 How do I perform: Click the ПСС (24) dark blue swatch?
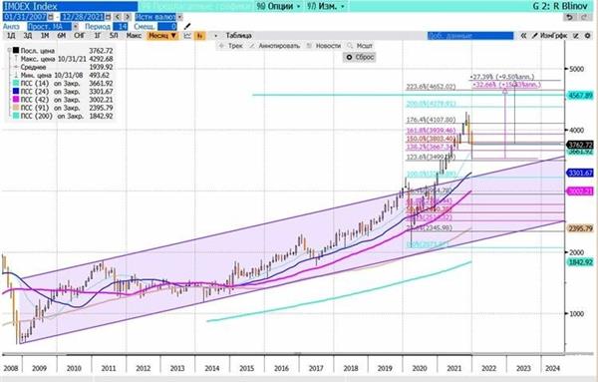(16, 92)
